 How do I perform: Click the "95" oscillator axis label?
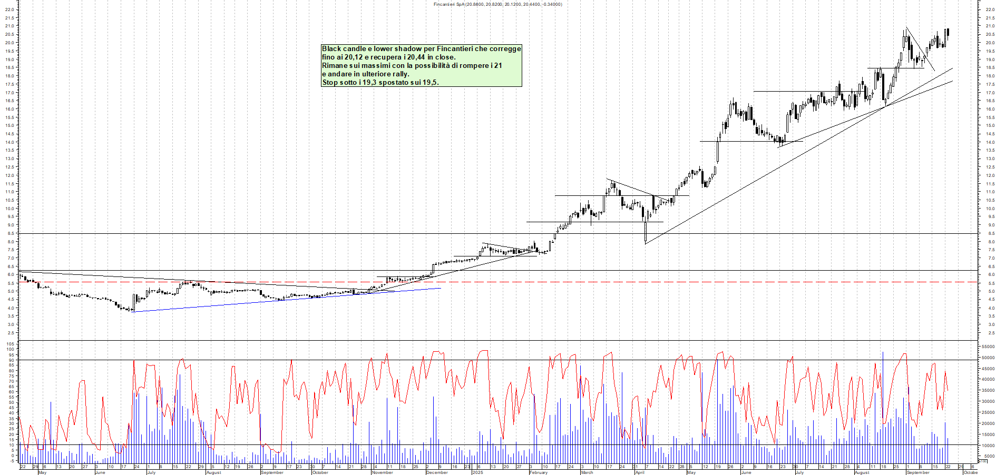click(12, 354)
